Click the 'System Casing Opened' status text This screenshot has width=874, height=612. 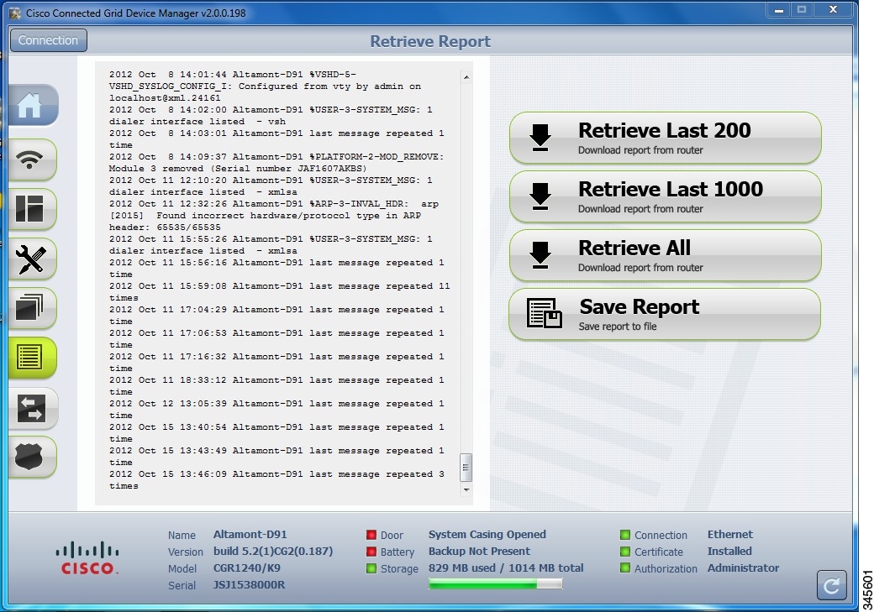point(487,535)
